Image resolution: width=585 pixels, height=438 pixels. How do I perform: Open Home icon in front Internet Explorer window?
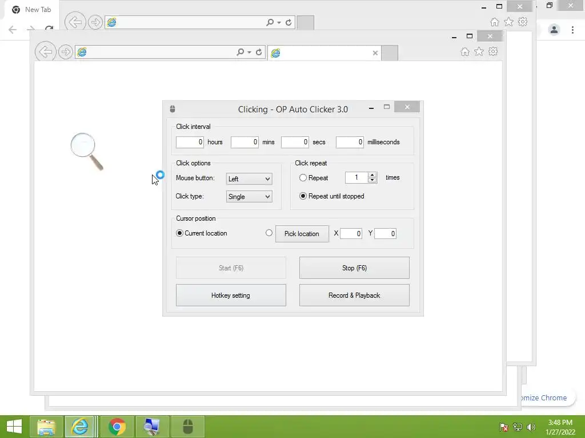point(465,52)
